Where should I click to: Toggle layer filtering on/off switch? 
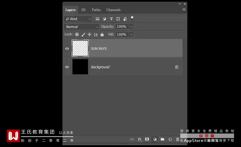(x=132, y=18)
